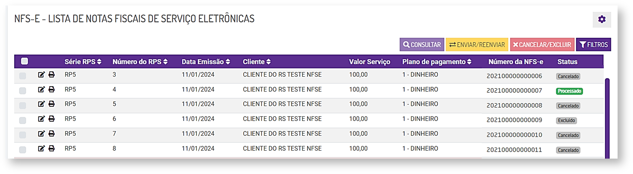Open the Filtros panel
The image size is (633, 174).
click(x=593, y=45)
